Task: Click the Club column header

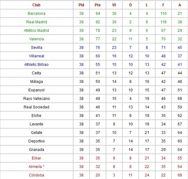Action: pos(37,5)
